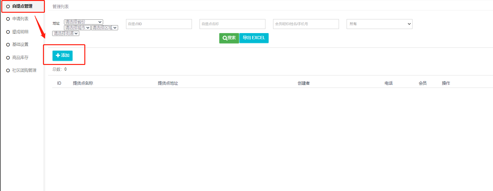The height and width of the screenshot is (191, 493).
Task: Click into the 自提点名称 search field
Action: point(232,24)
